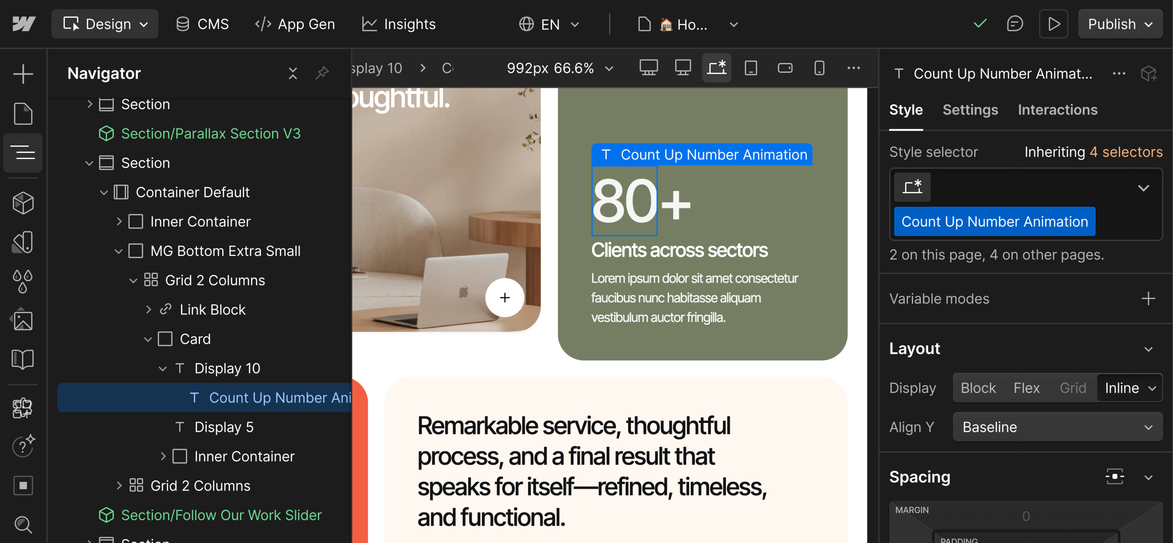The width and height of the screenshot is (1173, 543).
Task: Expand the Link Block tree node
Action: (148, 310)
